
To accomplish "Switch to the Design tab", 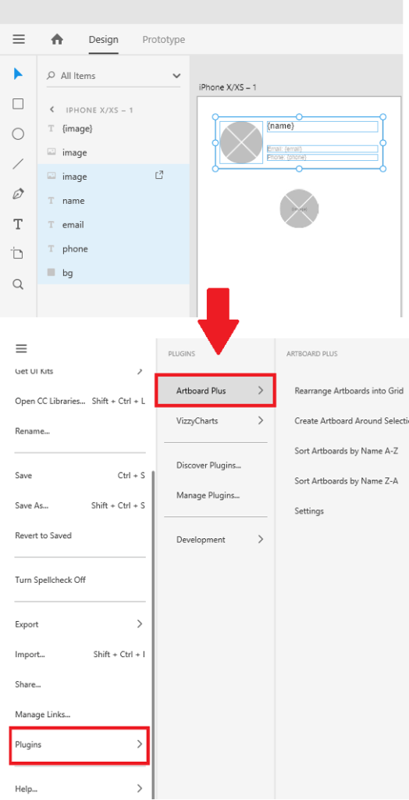I will (104, 39).
